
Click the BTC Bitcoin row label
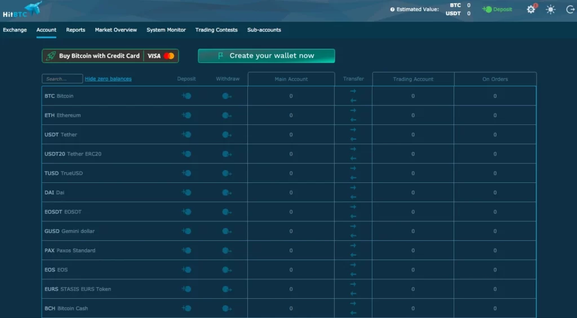(x=59, y=96)
